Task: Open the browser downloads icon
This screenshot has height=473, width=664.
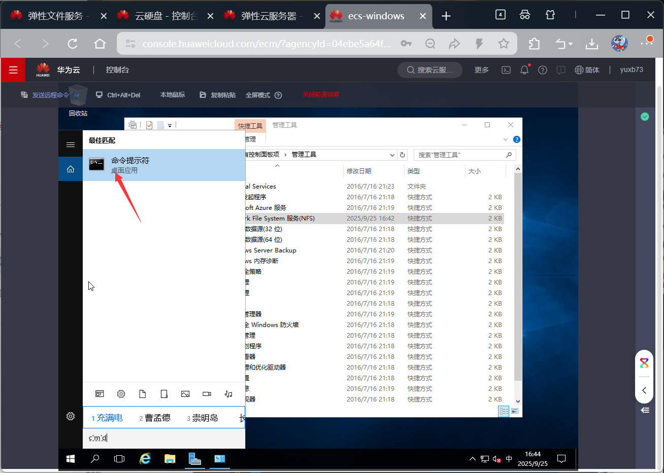Action: (x=592, y=44)
